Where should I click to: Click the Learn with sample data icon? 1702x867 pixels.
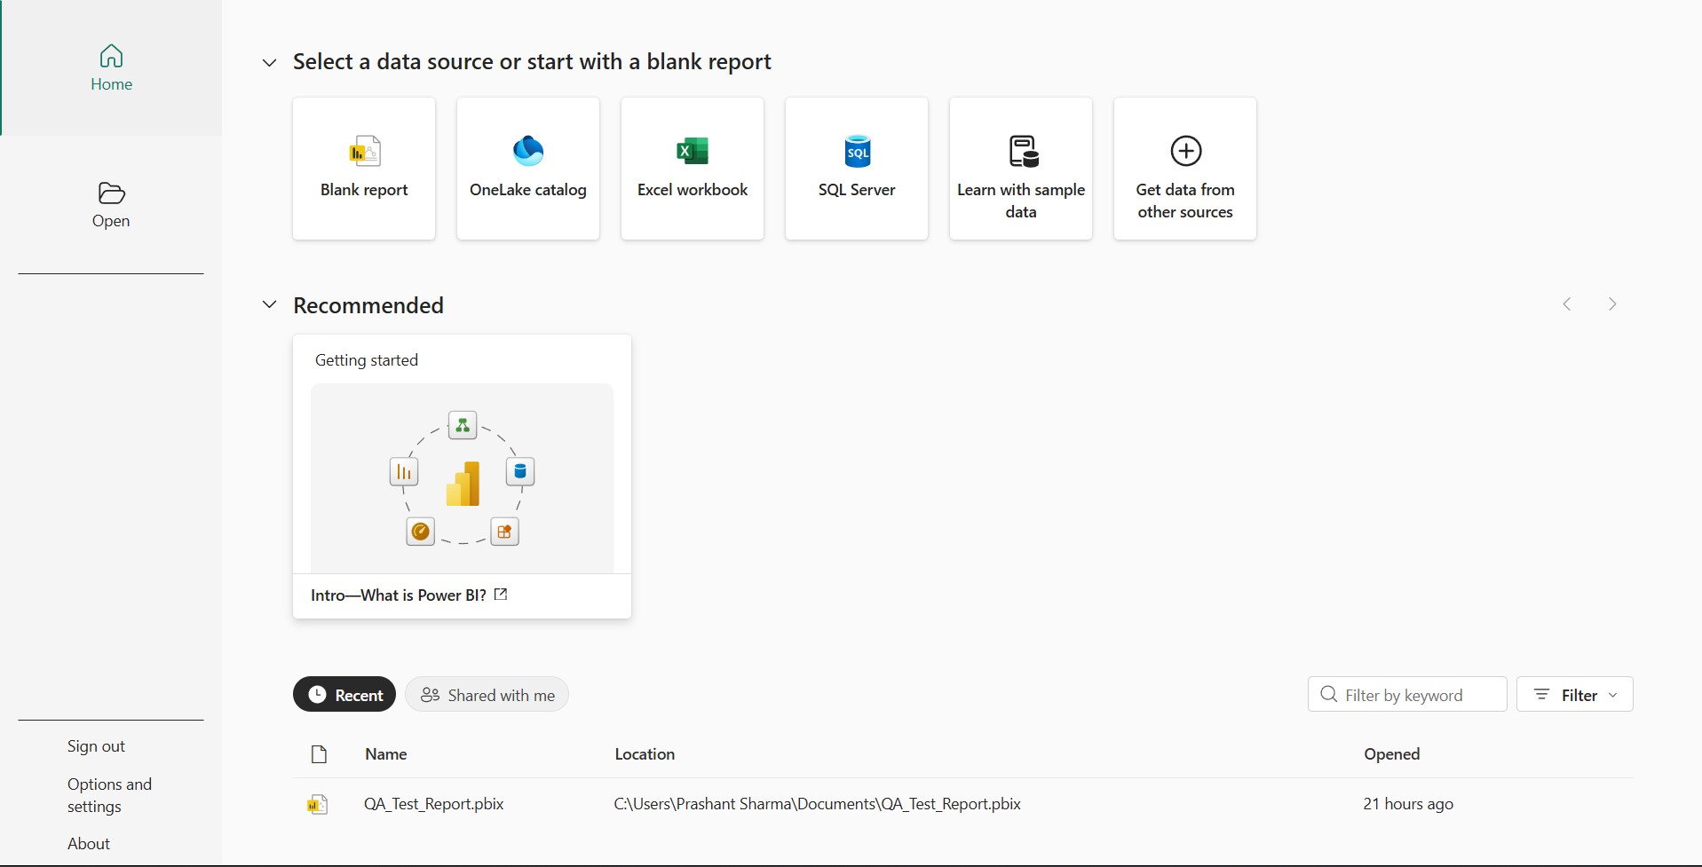1022,151
